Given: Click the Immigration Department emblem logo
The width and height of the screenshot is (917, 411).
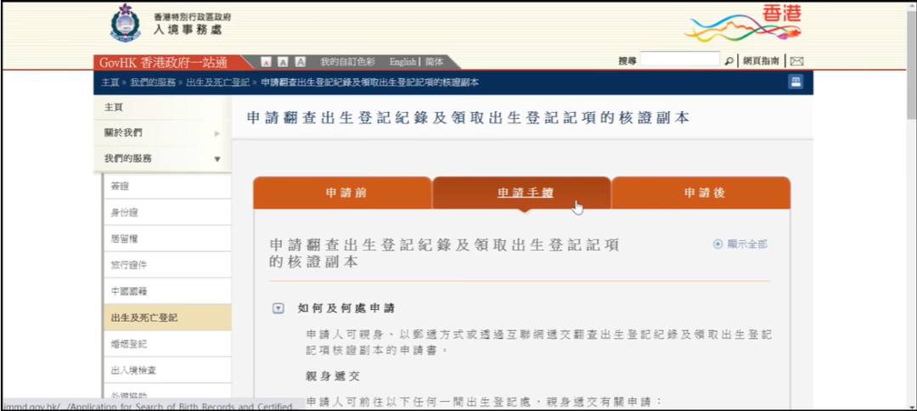Looking at the screenshot, I should 126,24.
